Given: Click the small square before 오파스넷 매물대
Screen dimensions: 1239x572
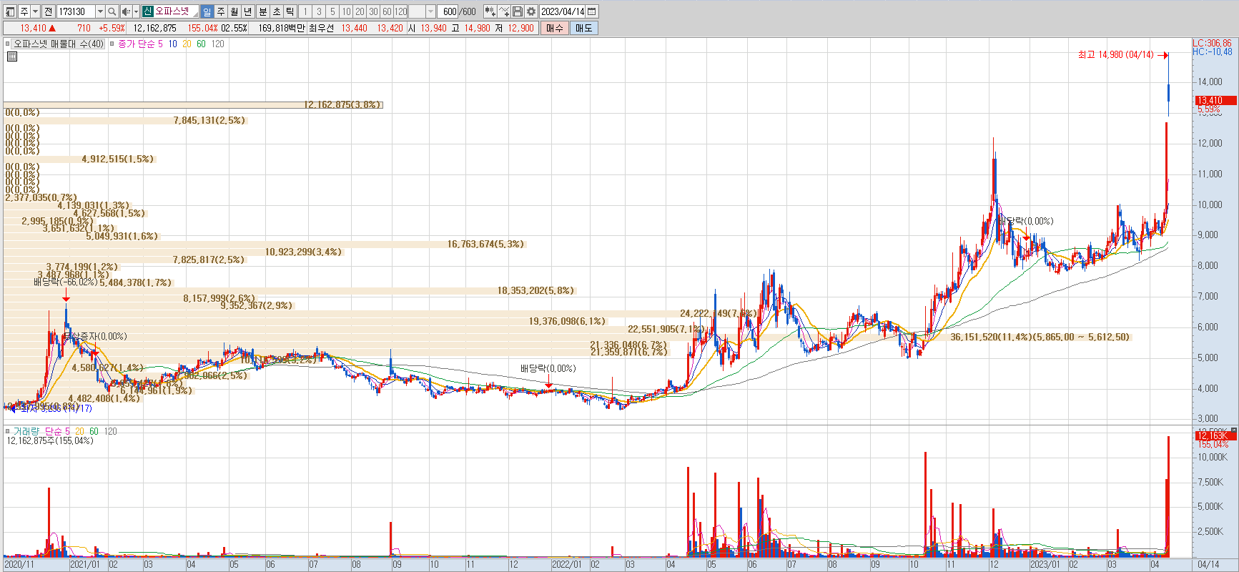Looking at the screenshot, I should click(8, 44).
